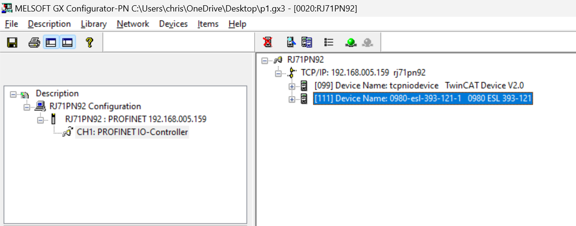Open the File menu

pyautogui.click(x=11, y=24)
